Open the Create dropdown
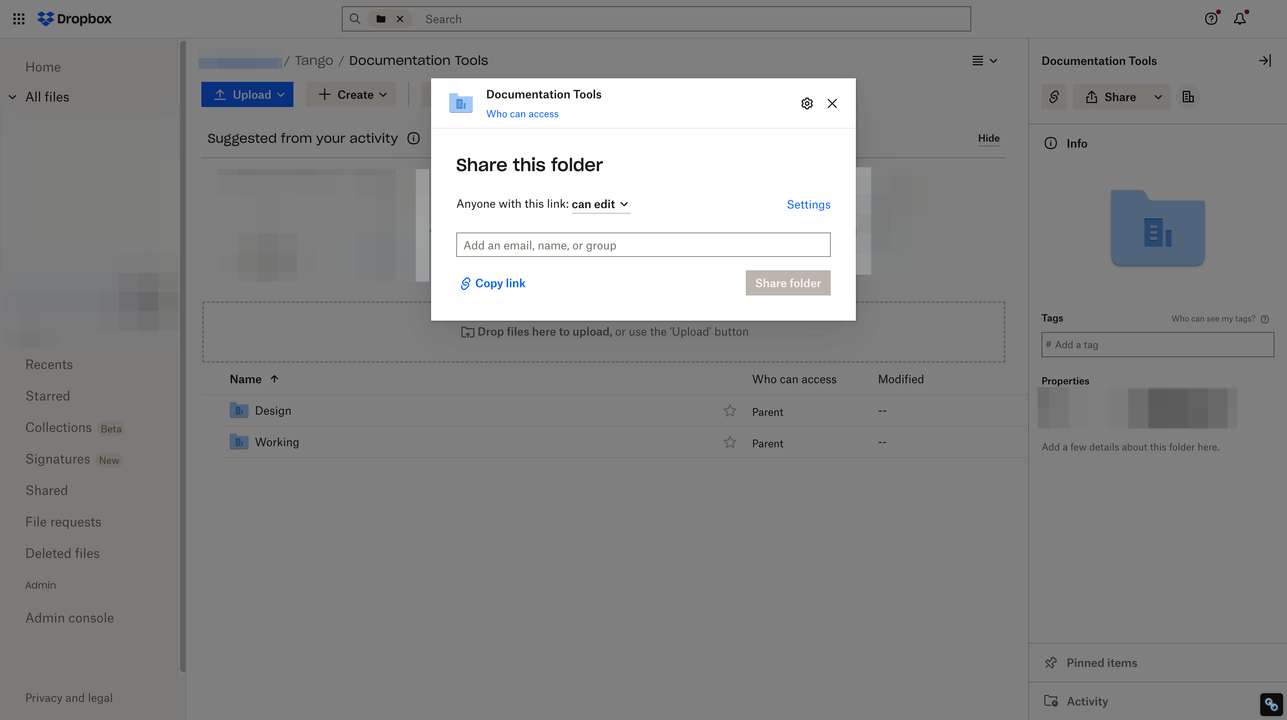This screenshot has height=720, width=1287. [351, 94]
